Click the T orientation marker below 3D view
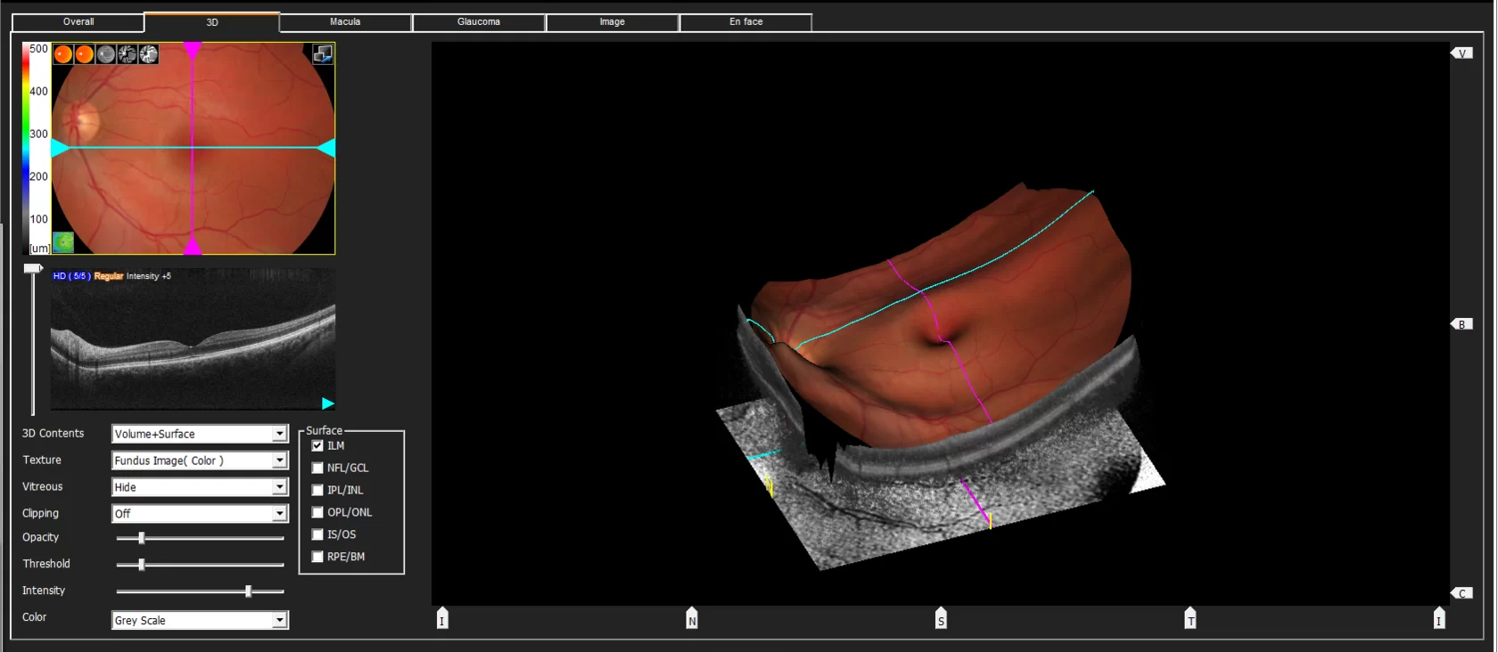This screenshot has width=1498, height=652. tap(1190, 619)
